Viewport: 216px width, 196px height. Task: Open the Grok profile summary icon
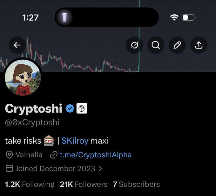click(x=134, y=45)
